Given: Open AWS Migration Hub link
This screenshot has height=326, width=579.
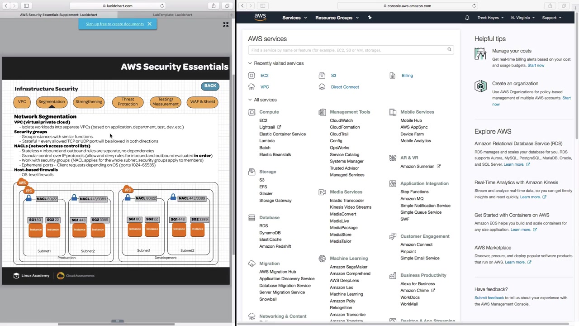Looking at the screenshot, I should (278, 272).
